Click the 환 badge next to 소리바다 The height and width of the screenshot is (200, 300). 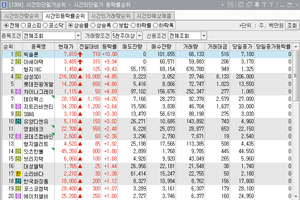(x=18, y=173)
